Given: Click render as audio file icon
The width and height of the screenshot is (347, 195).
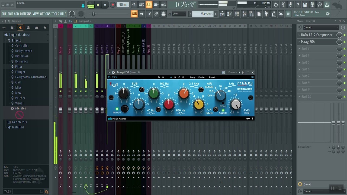Looking at the screenshot, I should [x=312, y=5].
